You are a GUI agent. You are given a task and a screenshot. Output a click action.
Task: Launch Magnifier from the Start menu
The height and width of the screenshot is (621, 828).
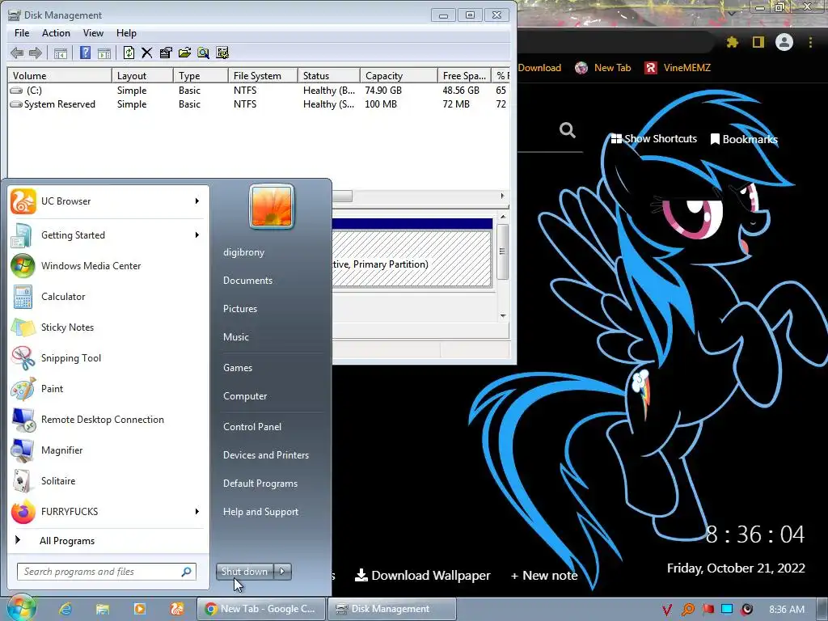pos(108,450)
